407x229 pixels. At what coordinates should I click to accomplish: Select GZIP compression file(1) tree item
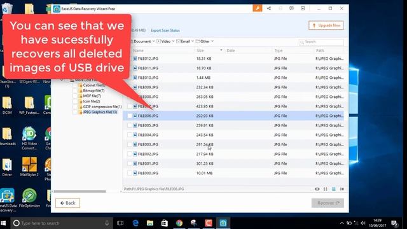coord(102,107)
